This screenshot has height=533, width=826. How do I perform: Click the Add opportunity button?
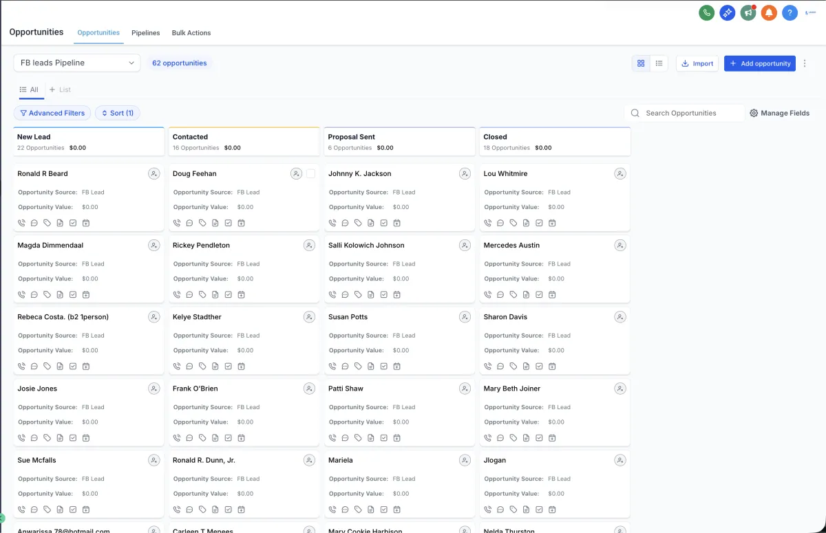tap(759, 63)
